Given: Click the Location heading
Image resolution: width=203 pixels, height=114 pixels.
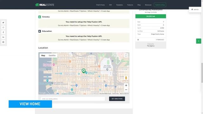Looking at the screenshot, I should tap(43, 48).
